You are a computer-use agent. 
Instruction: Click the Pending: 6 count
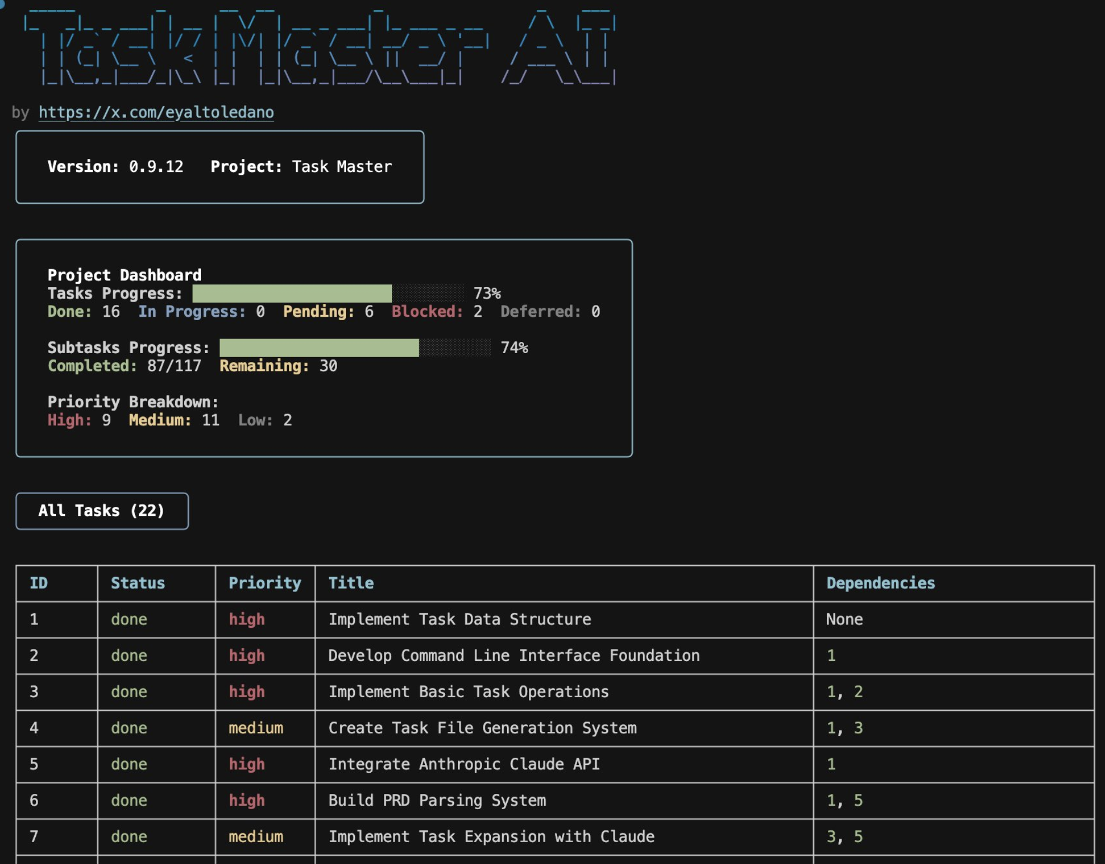click(x=328, y=312)
